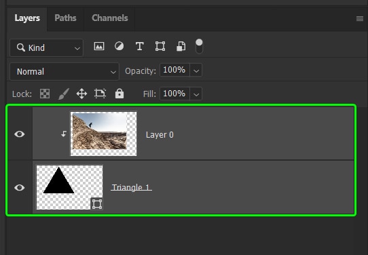
Task: Lock image pixels brush icon
Action: coord(64,94)
